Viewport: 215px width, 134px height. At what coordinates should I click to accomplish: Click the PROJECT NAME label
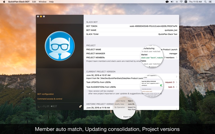pos(94,50)
